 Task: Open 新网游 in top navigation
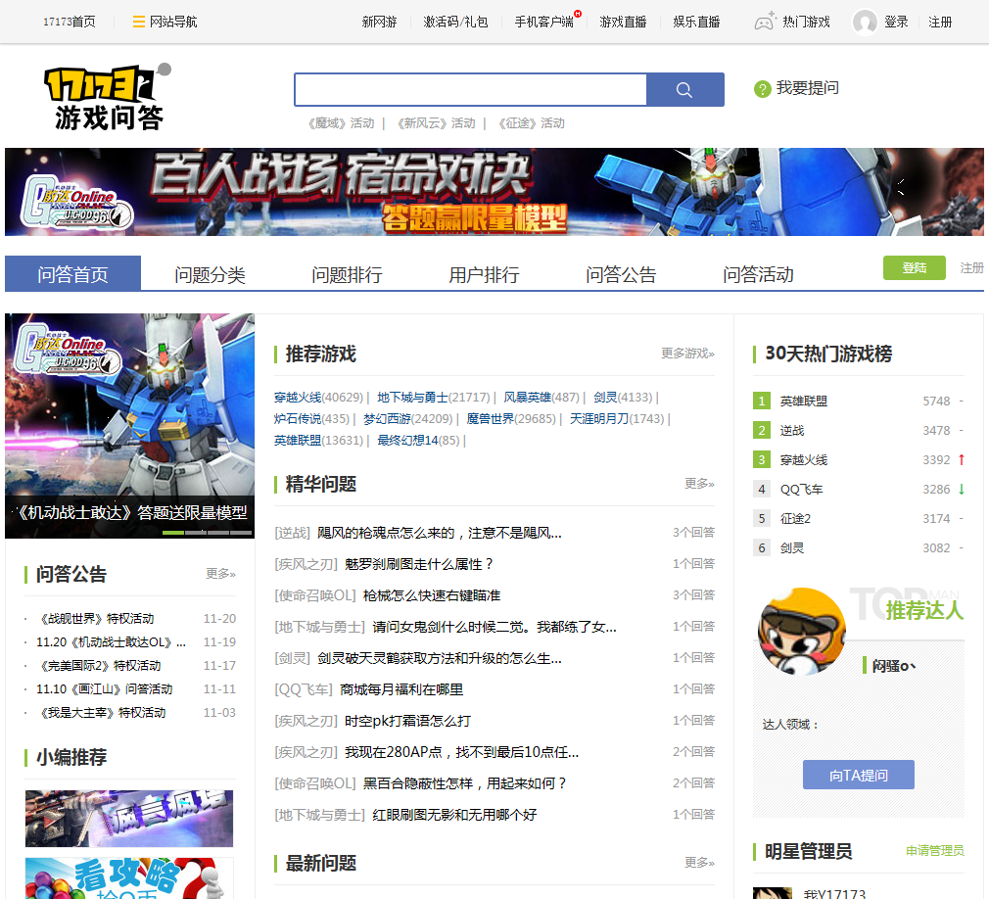click(x=379, y=23)
